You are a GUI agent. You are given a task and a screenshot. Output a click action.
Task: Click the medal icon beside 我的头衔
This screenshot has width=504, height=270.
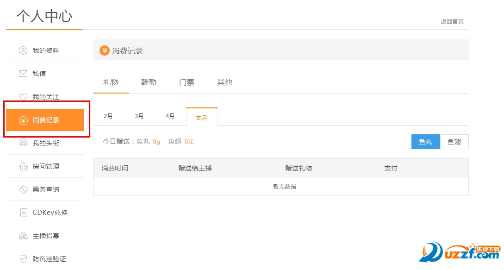tap(23, 143)
